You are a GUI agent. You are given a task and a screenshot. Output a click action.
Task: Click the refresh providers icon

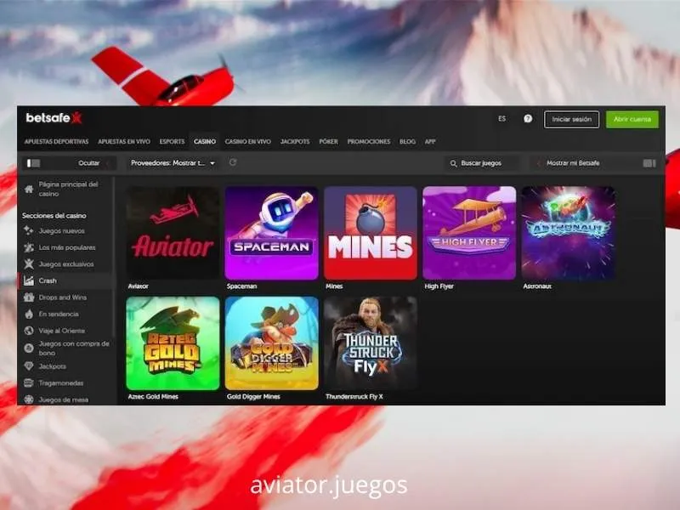coord(233,162)
